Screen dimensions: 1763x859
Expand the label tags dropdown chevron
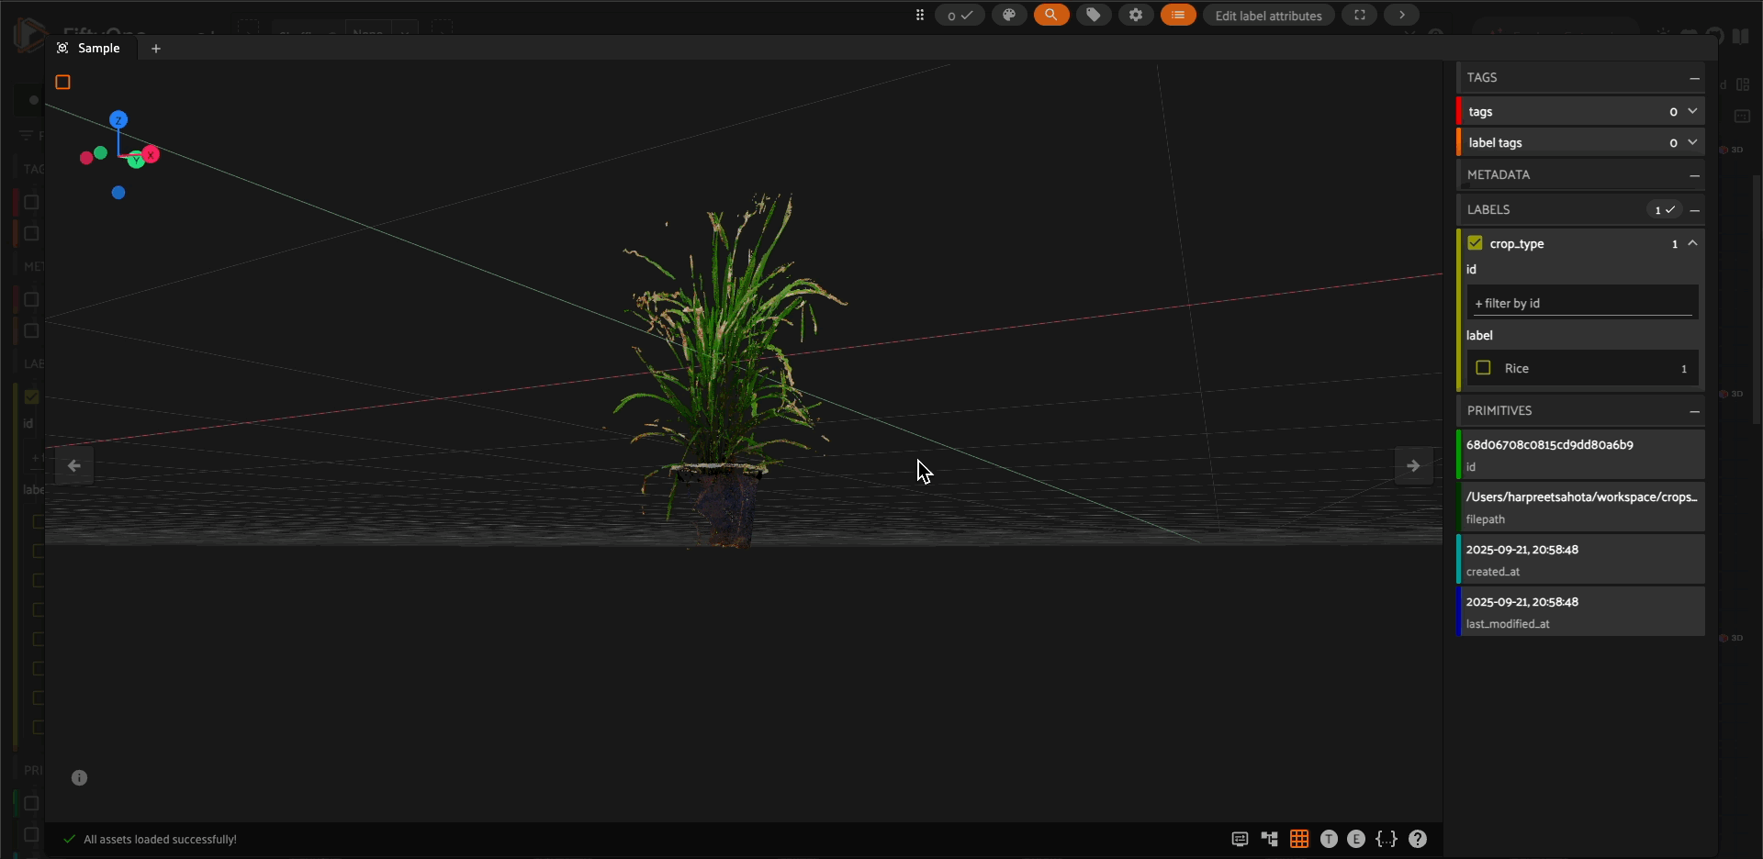(x=1692, y=142)
